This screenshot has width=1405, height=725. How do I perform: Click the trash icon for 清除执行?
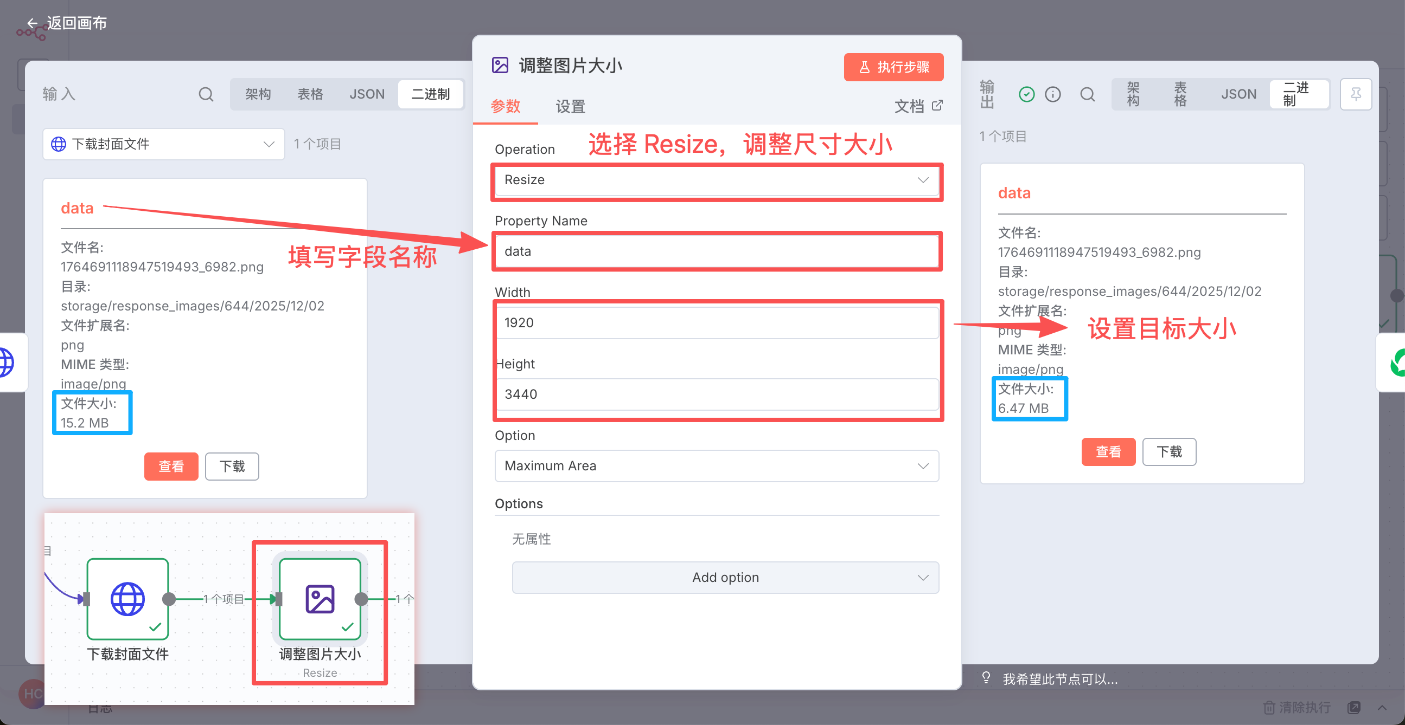pos(1269,708)
